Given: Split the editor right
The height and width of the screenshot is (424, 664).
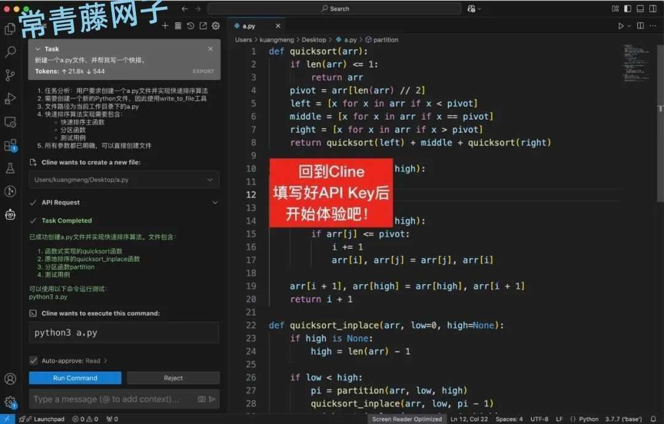Looking at the screenshot, I should [640, 26].
